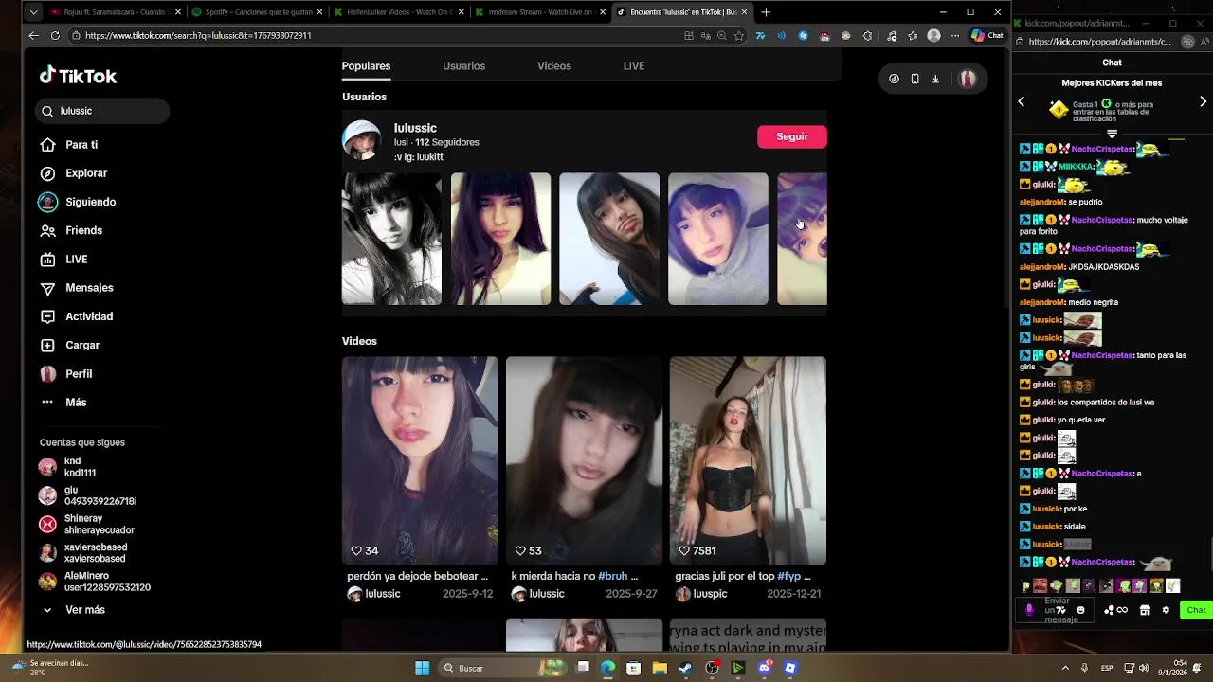Open video thumbnail with 34 likes
1213x682 pixels.
(420, 460)
